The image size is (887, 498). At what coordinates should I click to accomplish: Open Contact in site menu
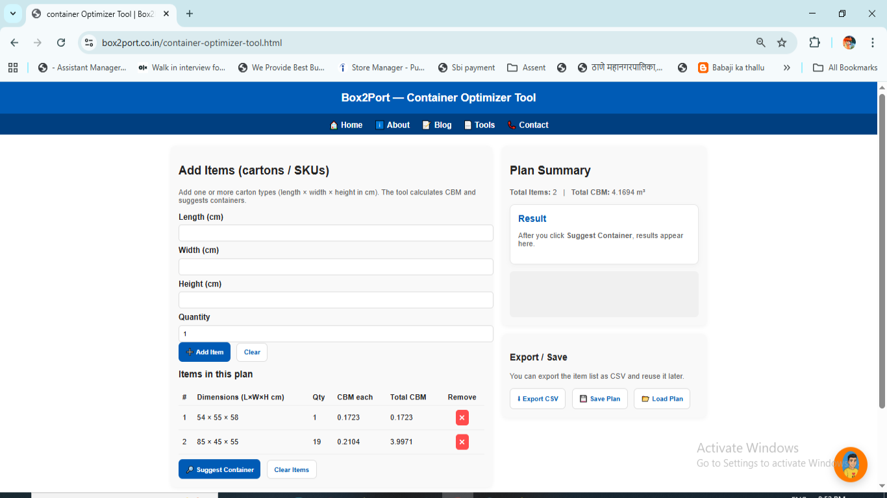528,125
